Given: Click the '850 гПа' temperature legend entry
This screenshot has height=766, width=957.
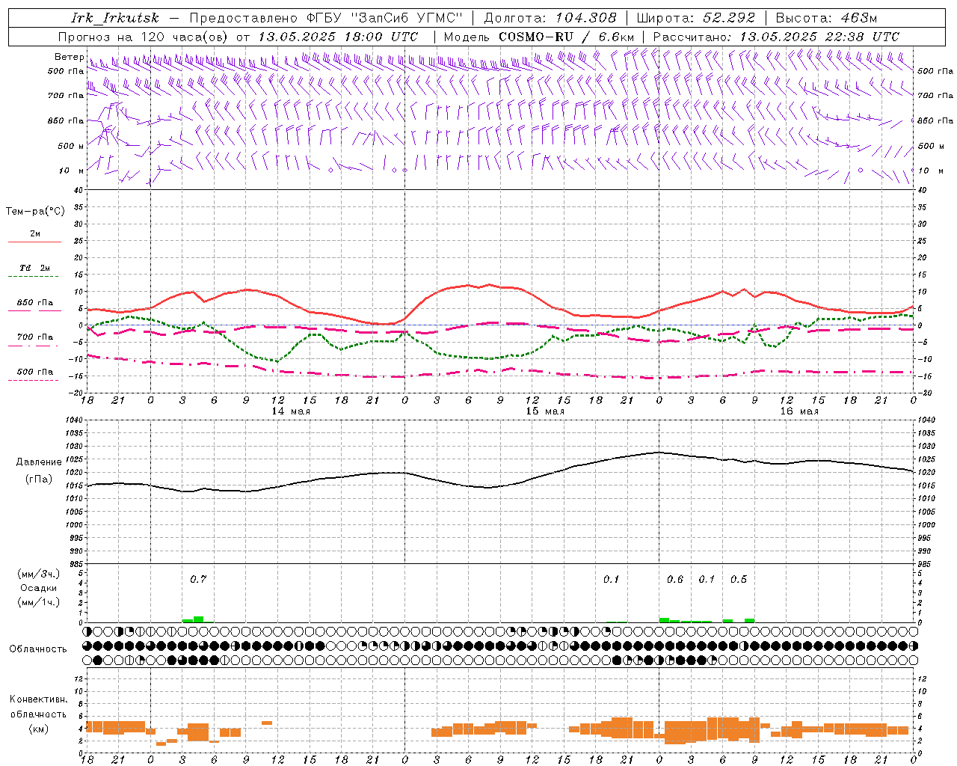Looking at the screenshot, I should pos(35,303).
